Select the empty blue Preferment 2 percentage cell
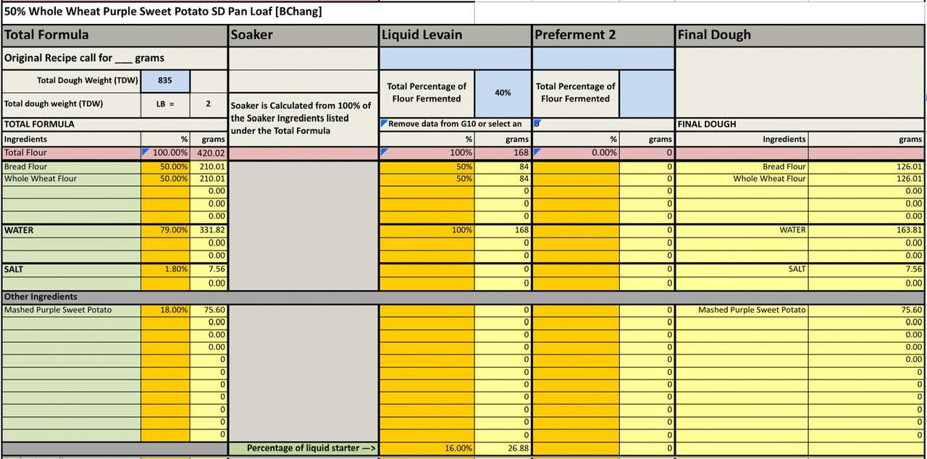Image resolution: width=927 pixels, height=459 pixels. point(647,93)
